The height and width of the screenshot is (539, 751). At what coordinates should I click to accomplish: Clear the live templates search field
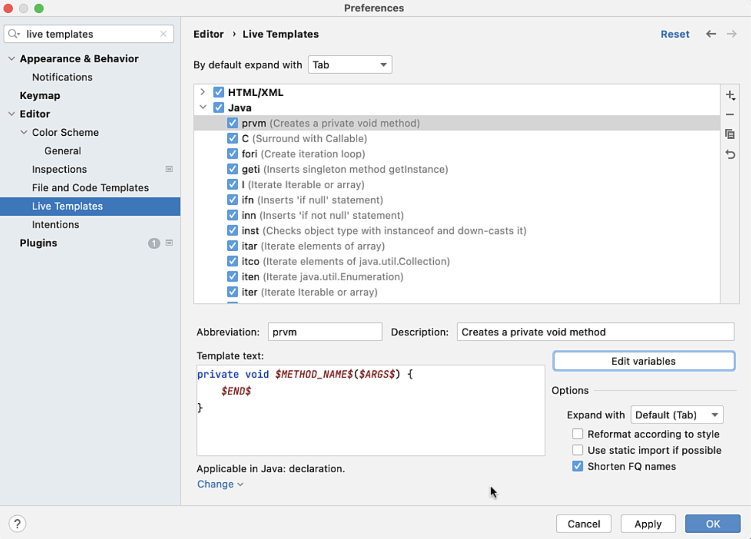(164, 34)
